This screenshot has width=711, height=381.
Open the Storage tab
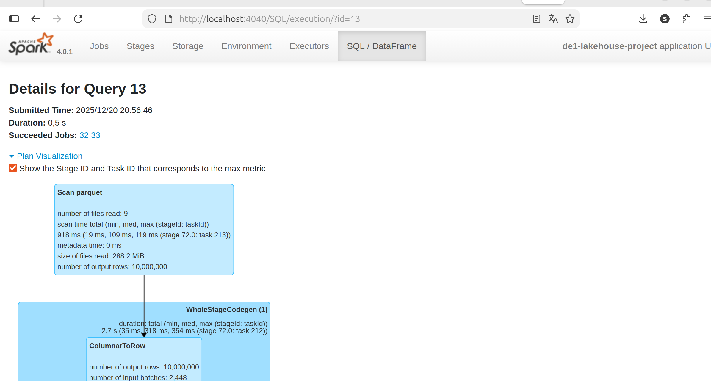pos(188,46)
